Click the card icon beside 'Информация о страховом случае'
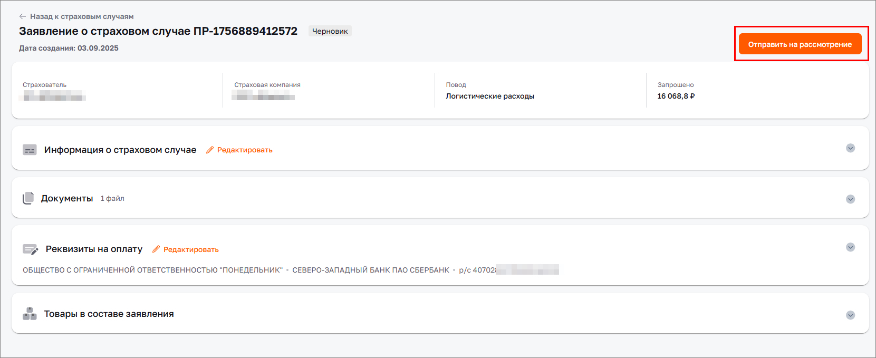The image size is (876, 358). point(30,150)
